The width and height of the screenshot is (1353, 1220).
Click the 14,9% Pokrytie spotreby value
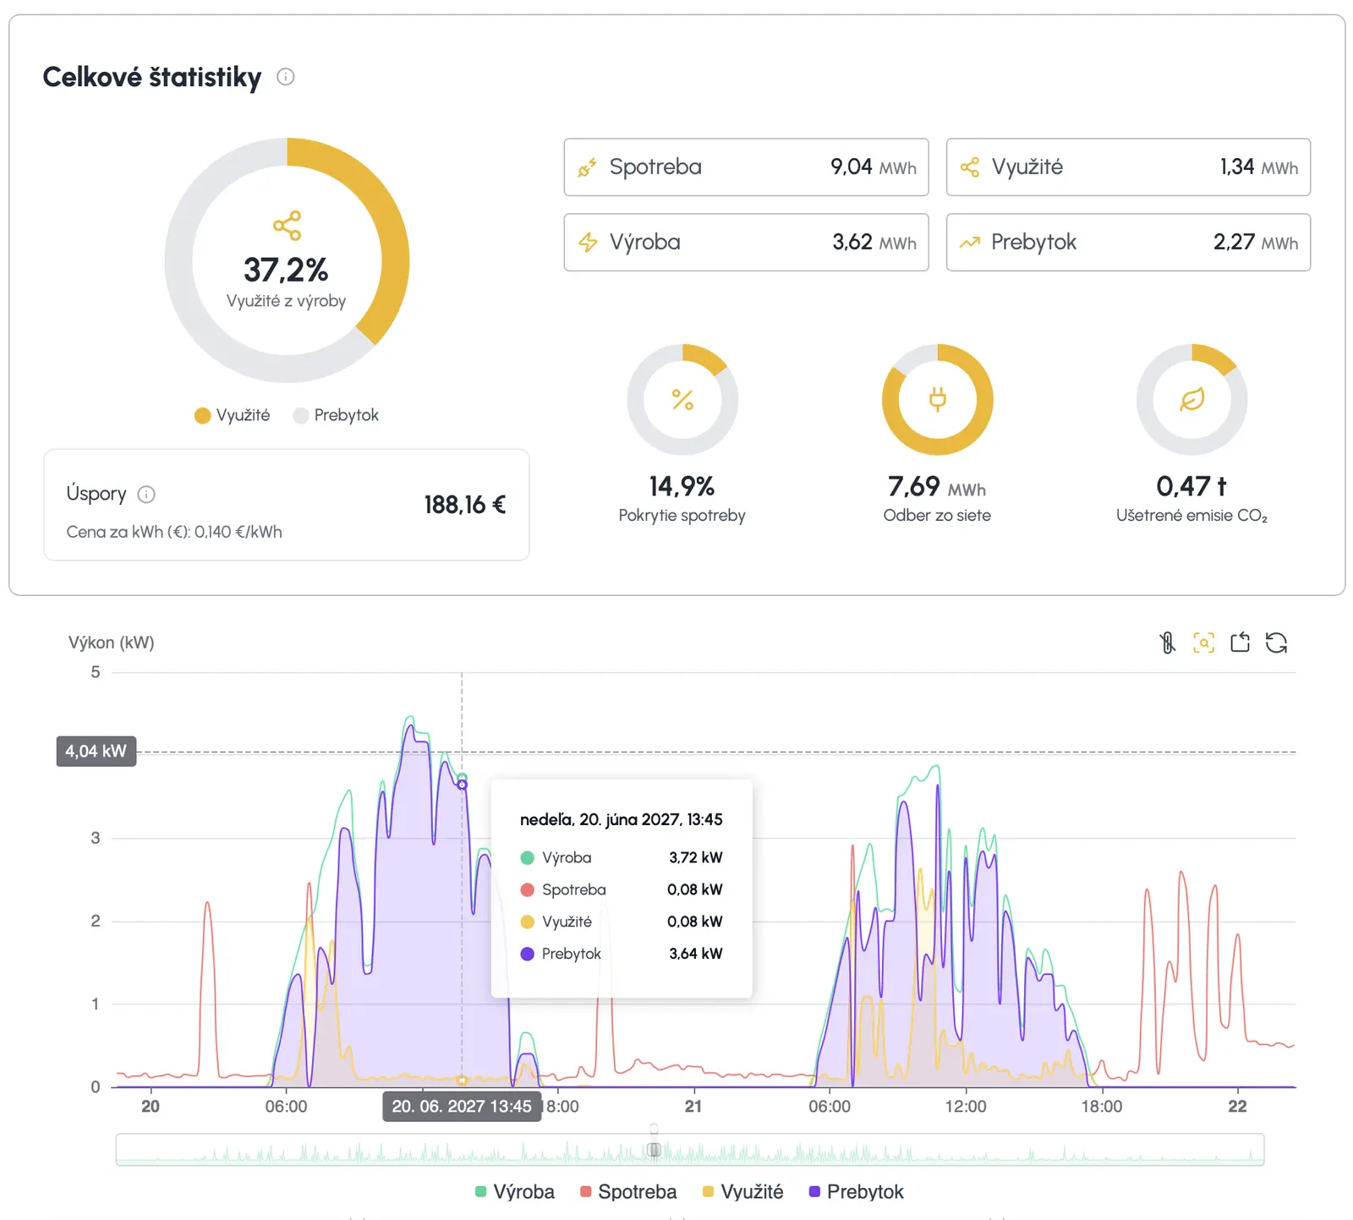pos(682,486)
